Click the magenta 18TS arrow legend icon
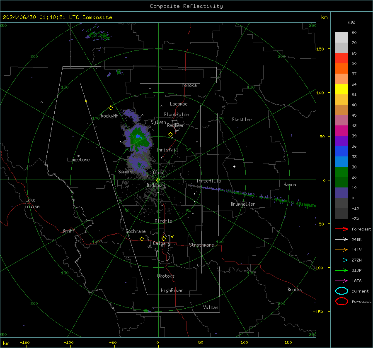This screenshot has height=348, width=373. point(342,281)
